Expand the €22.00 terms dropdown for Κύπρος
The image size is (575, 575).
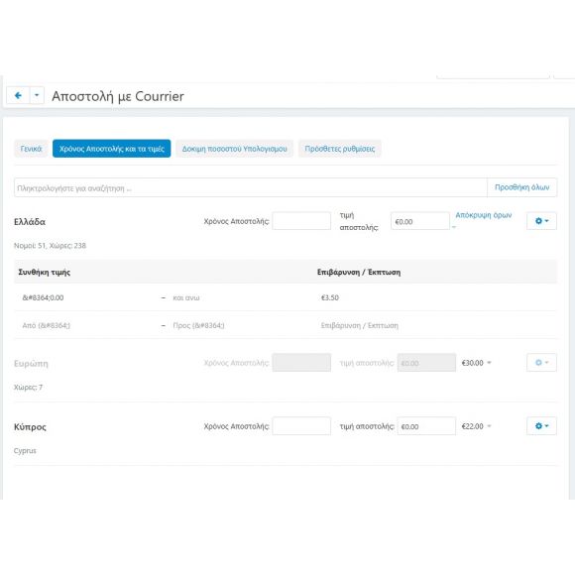point(476,426)
